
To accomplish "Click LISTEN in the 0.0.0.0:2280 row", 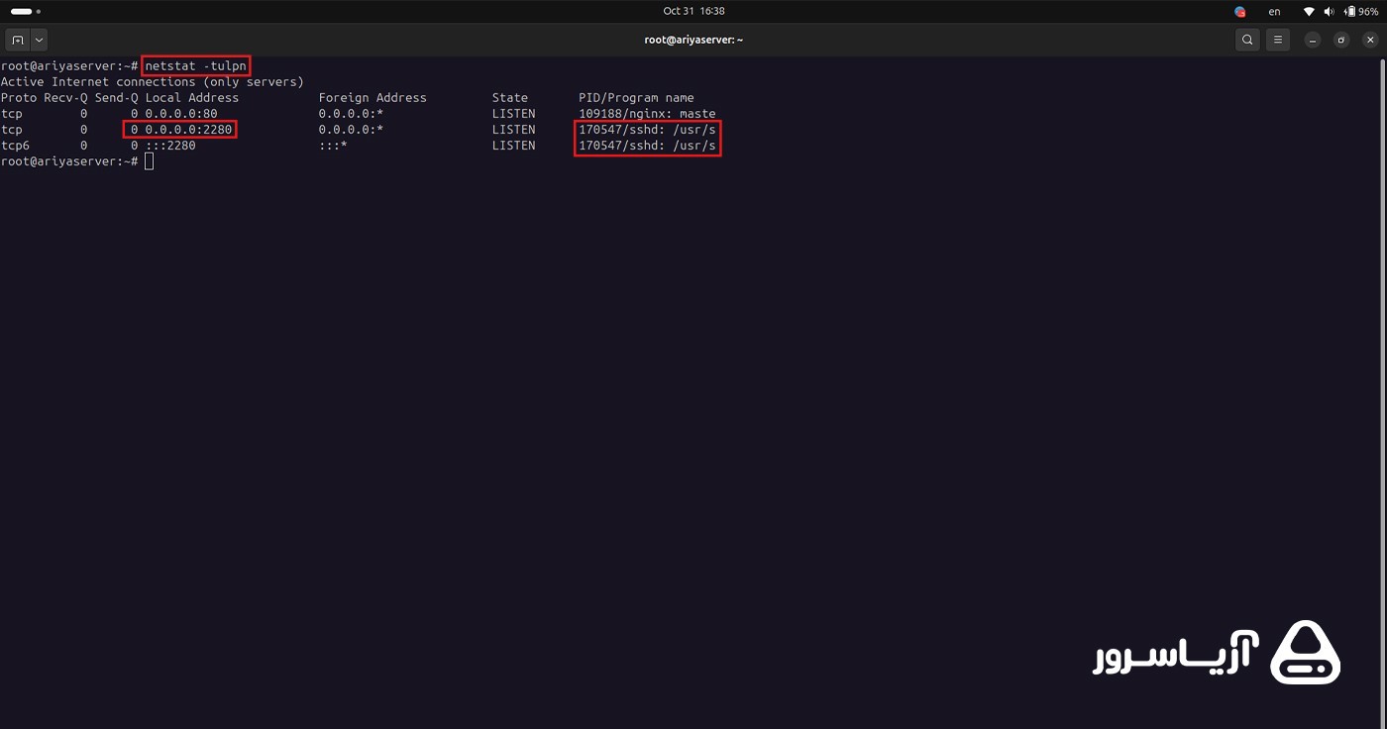I will click(x=513, y=129).
